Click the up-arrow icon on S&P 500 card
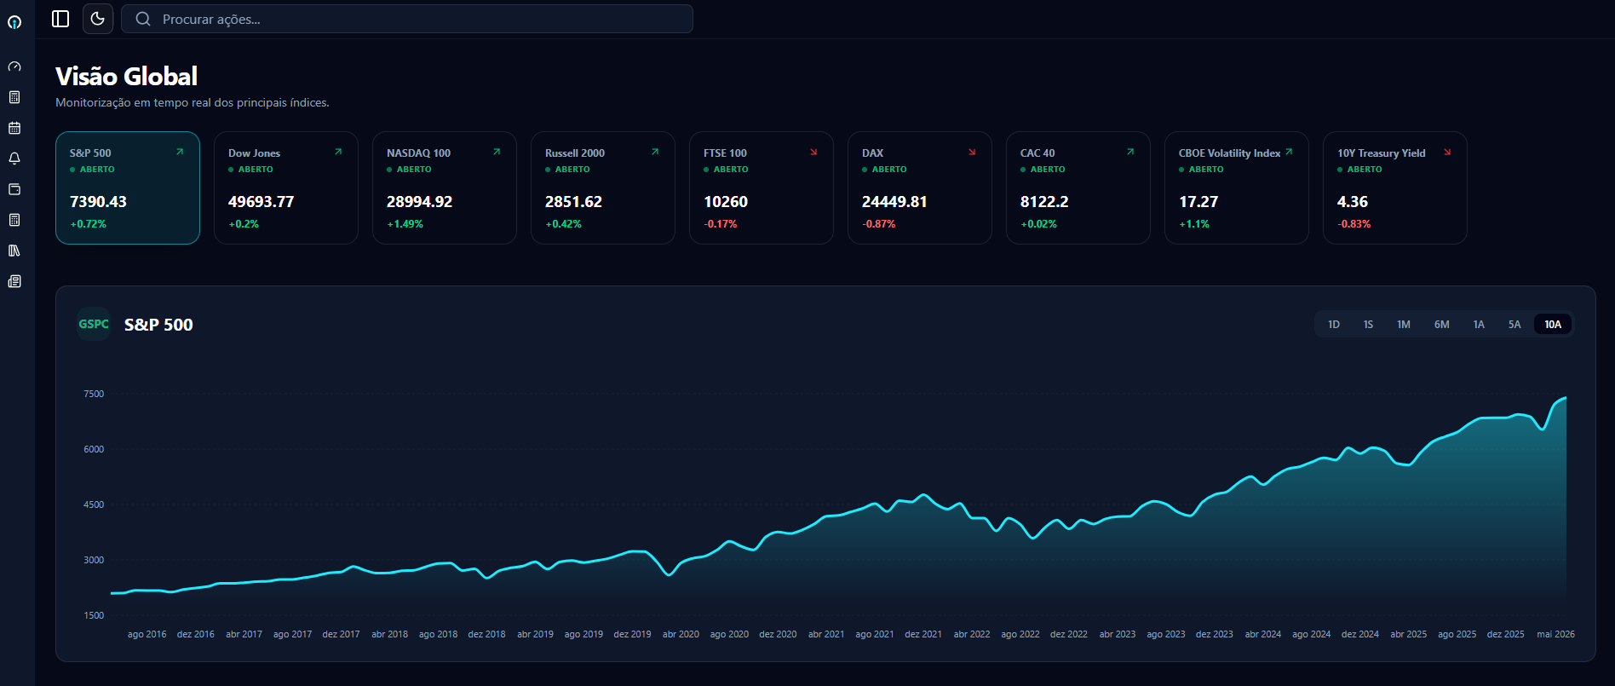The height and width of the screenshot is (686, 1615). click(x=180, y=152)
